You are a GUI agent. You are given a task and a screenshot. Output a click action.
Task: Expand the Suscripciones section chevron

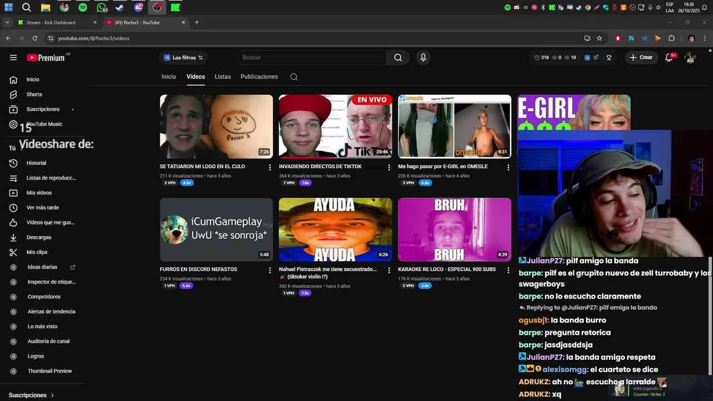[x=52, y=395]
